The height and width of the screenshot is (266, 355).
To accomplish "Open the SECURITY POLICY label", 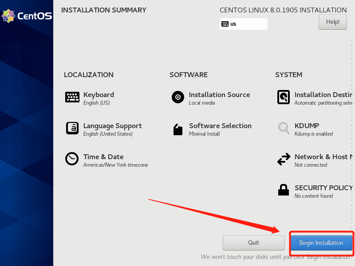I will click(x=323, y=188).
